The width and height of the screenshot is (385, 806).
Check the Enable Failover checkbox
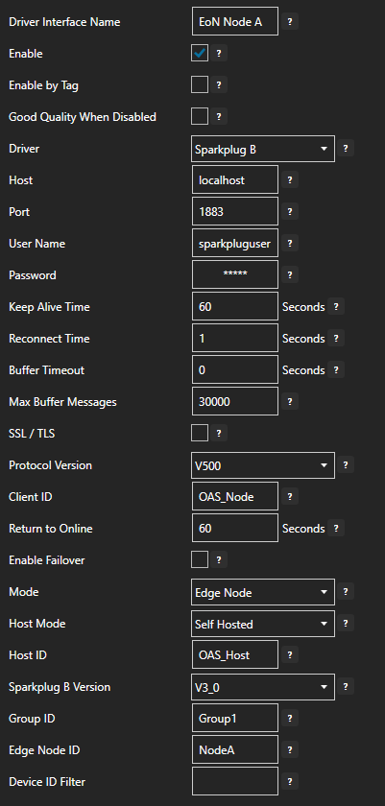200,559
